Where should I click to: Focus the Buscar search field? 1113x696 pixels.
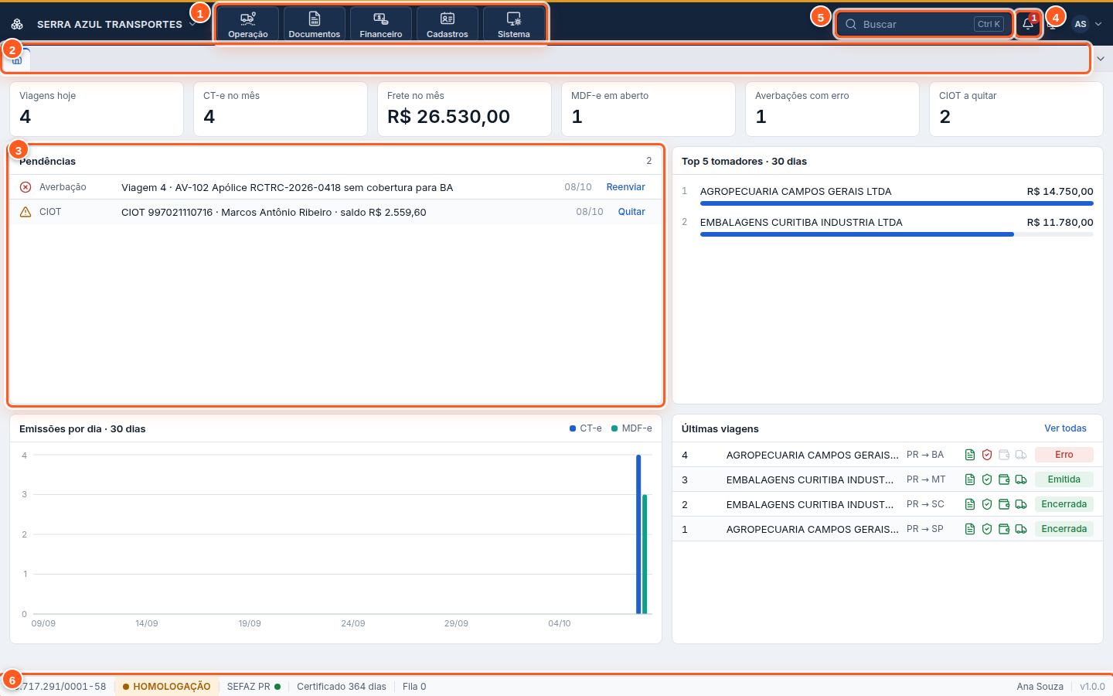pyautogui.click(x=924, y=24)
